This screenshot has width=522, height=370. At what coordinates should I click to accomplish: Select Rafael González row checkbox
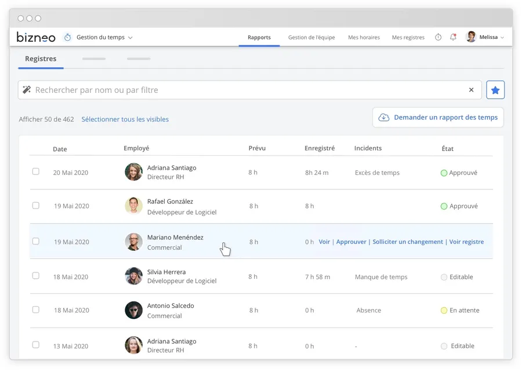coord(36,206)
